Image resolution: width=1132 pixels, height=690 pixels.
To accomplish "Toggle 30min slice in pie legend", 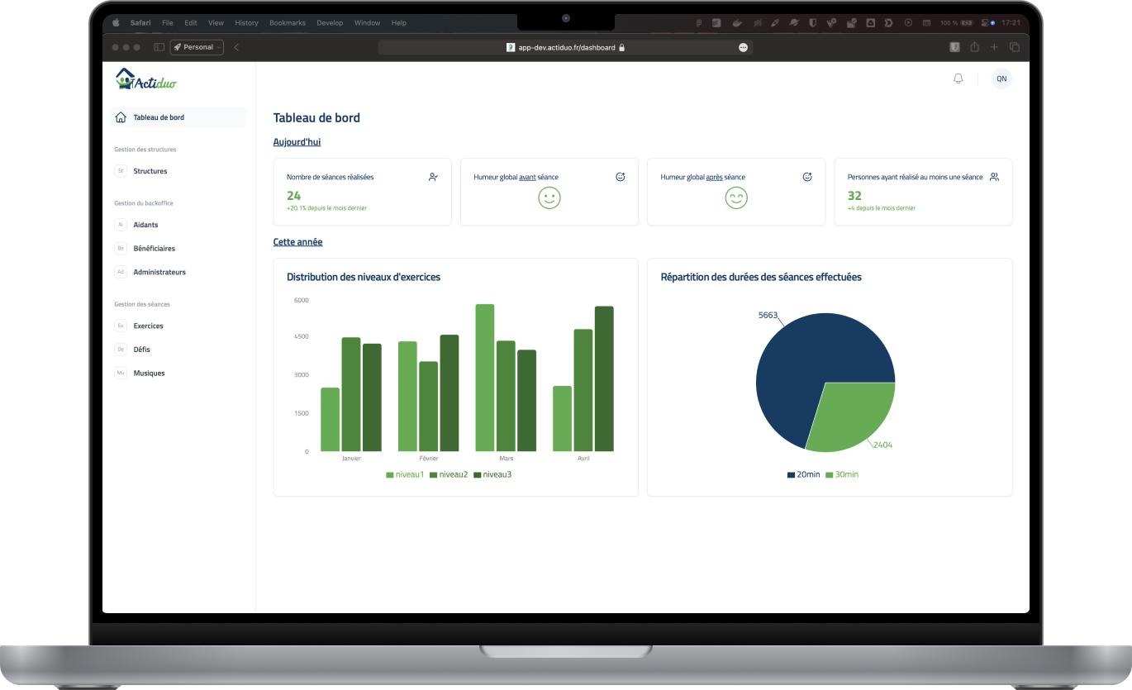I will [x=842, y=474].
